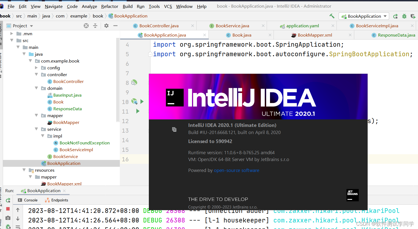Click BookApplication breadcrumb in navigation bar
The image size is (418, 229).
(128, 16)
